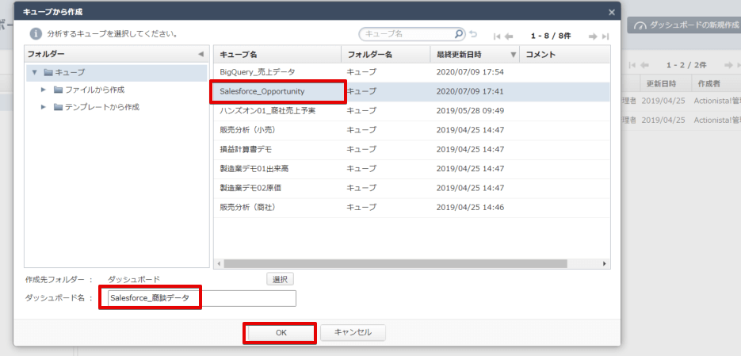Expand the ファイルから作成 tree node
This screenshot has height=356, width=741.
[x=44, y=90]
